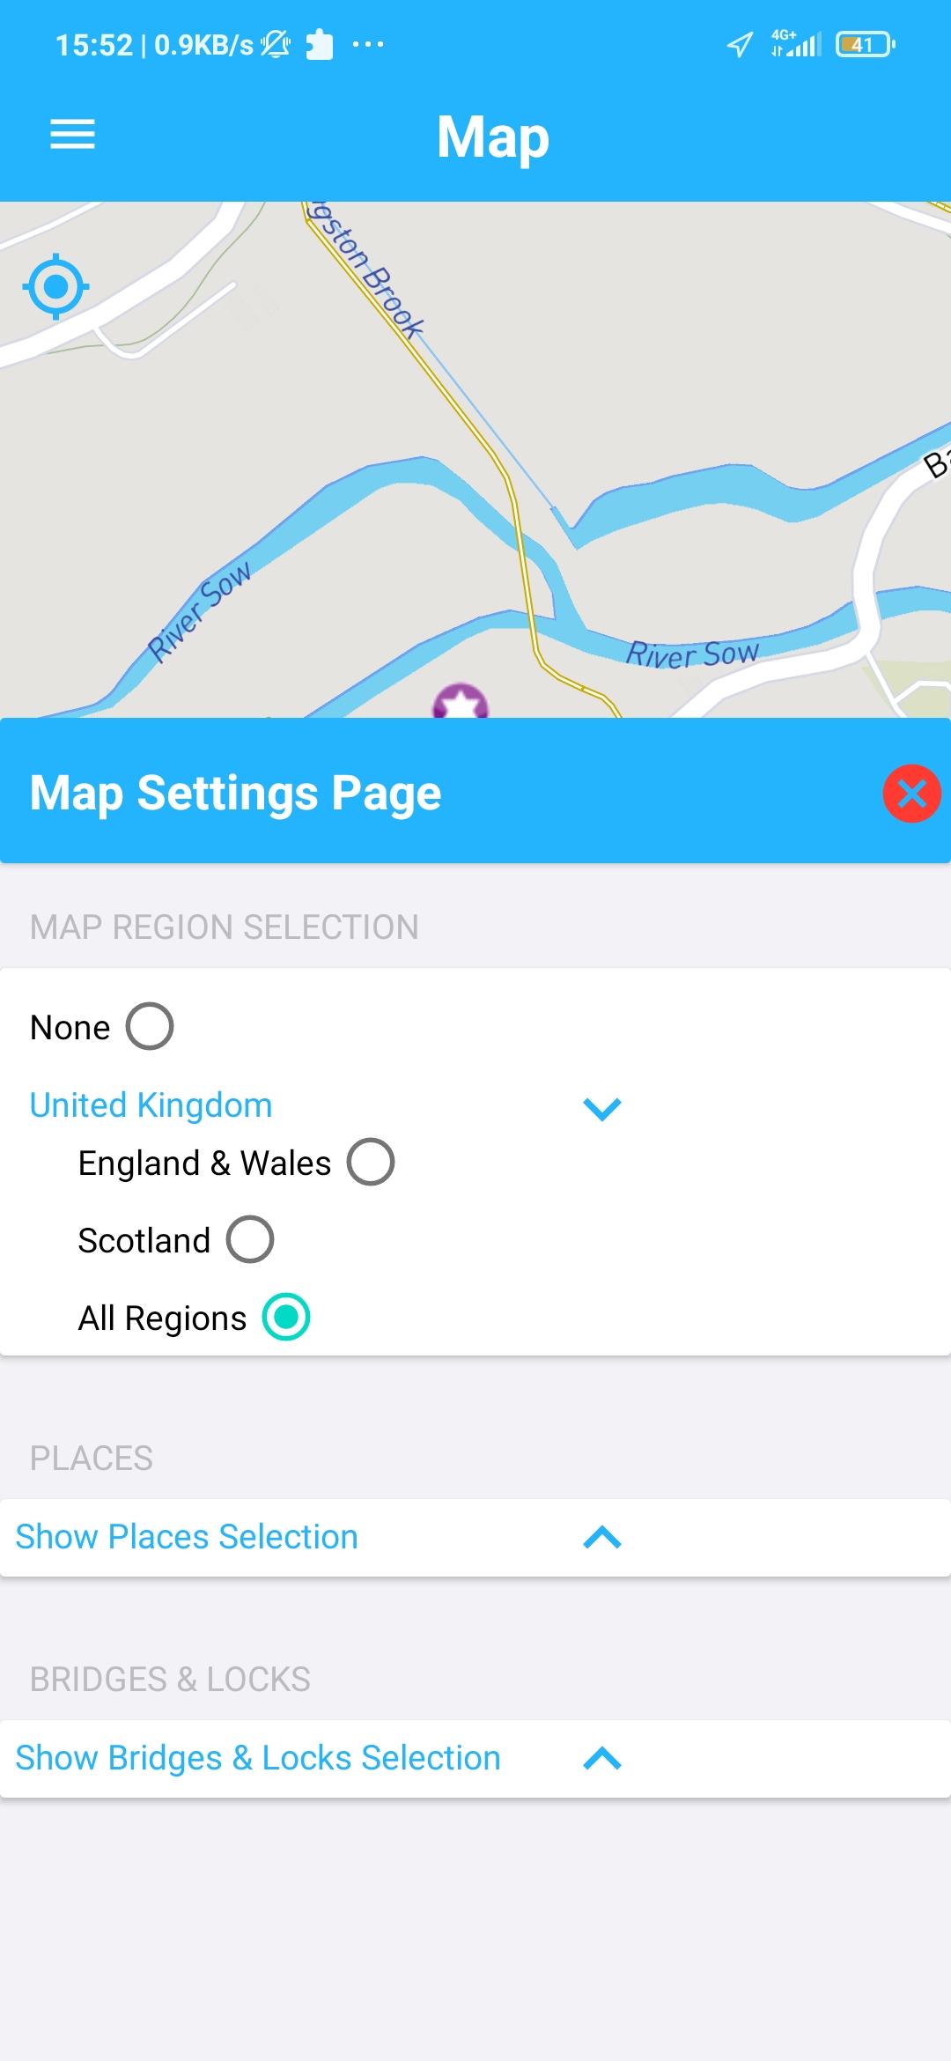Tap Show Places Selection text

[x=187, y=1537]
